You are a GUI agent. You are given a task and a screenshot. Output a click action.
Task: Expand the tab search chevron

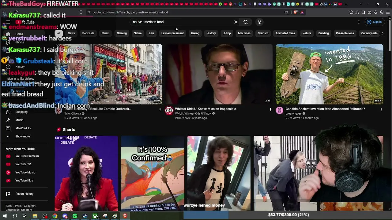(x=361, y=4)
